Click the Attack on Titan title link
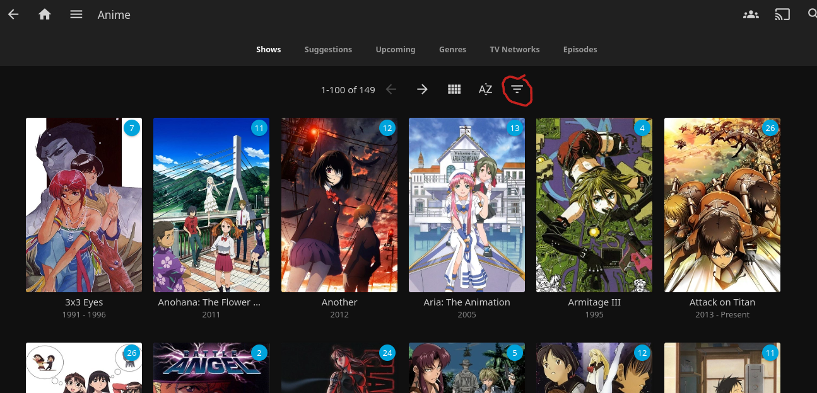Screen dimensions: 817x393 (722, 302)
